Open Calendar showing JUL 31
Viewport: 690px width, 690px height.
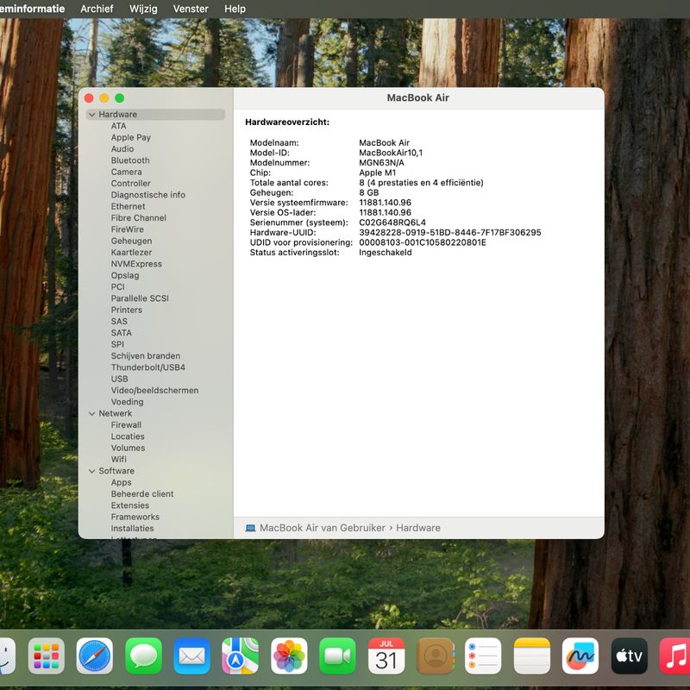point(386,655)
